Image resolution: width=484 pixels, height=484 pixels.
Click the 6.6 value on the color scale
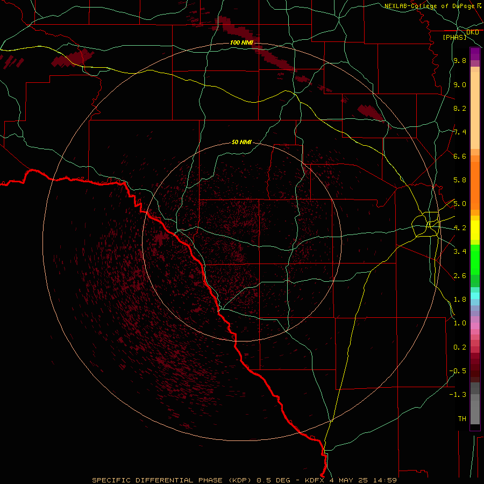(x=460, y=156)
